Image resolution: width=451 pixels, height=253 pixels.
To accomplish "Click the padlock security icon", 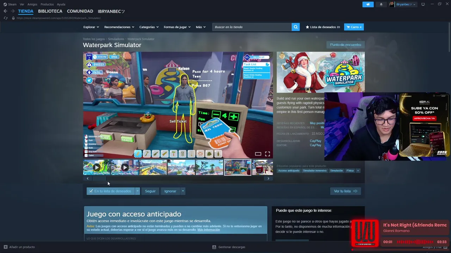I will (13, 18).
